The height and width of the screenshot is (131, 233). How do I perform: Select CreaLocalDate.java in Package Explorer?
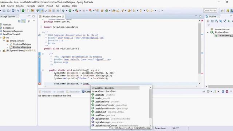[22, 44]
